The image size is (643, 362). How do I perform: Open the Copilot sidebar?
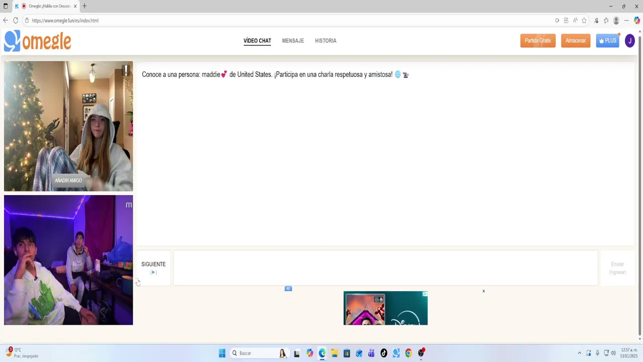coord(637,21)
